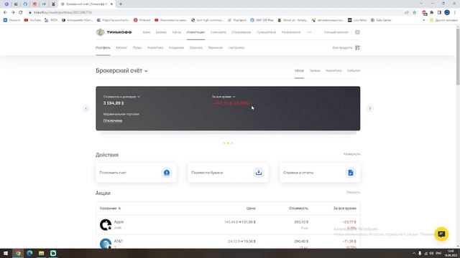Open a new browser tab
Screen dimensions: 460x258
121,4
